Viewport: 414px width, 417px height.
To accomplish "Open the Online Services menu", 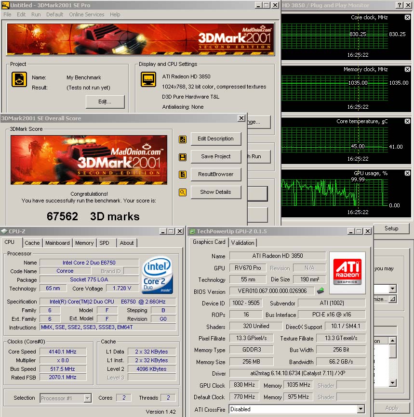I will pos(87,14).
